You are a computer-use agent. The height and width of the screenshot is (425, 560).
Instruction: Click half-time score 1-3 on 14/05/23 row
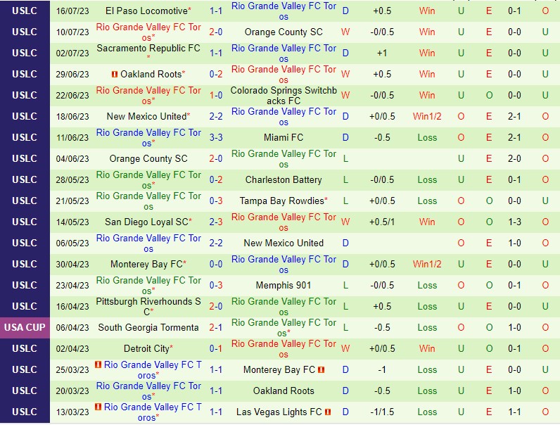coord(514,222)
